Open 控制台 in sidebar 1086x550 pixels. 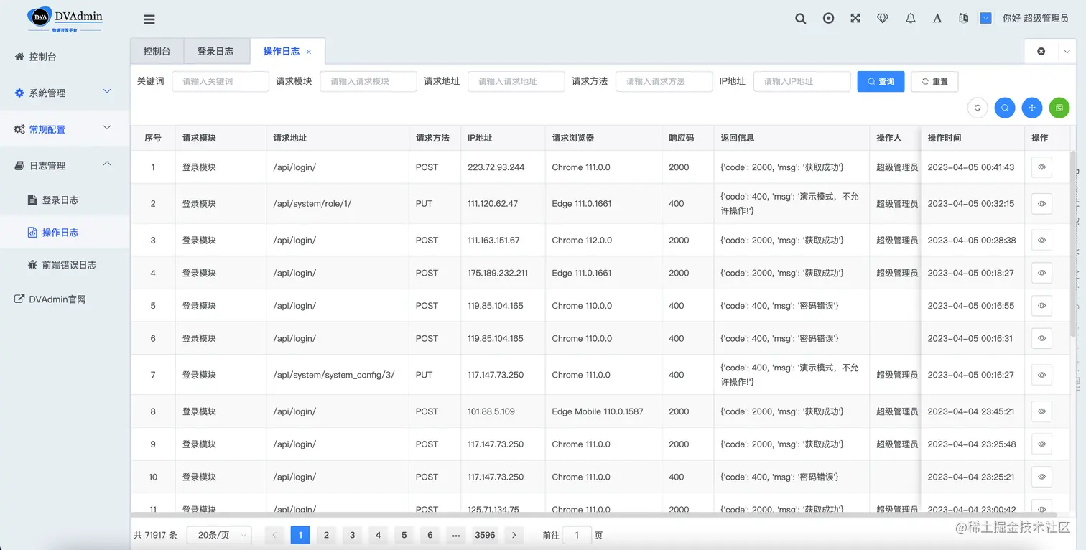tap(65, 57)
